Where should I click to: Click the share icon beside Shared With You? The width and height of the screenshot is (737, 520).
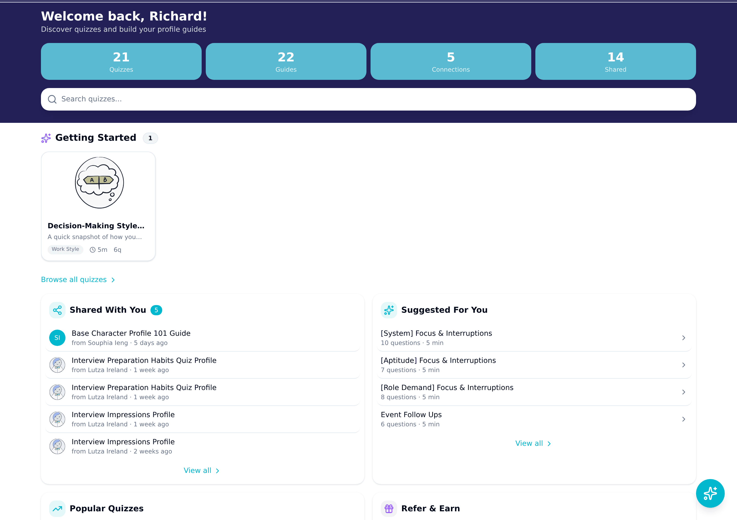click(57, 310)
